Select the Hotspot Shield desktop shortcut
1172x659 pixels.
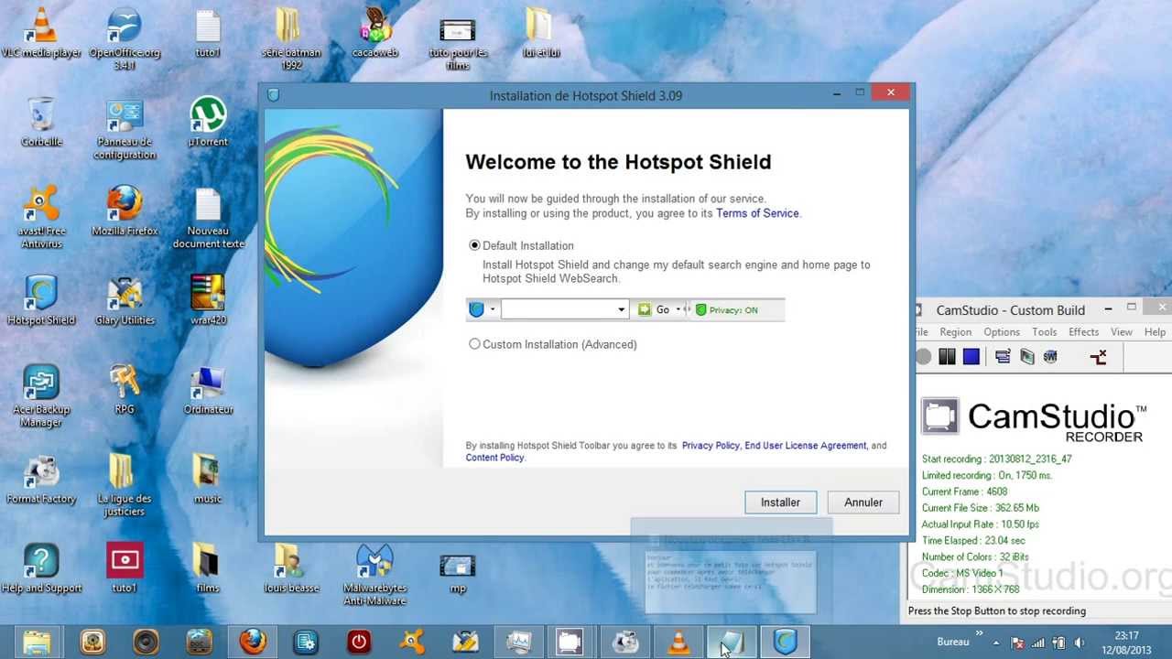41,300
